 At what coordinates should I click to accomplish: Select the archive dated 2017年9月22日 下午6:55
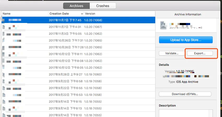pos(78,88)
